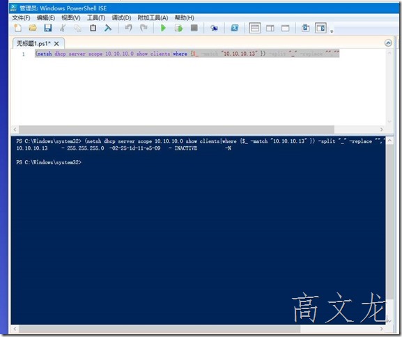Screen dimensions: 402x337
Task: Click the Run Selection icon
Action: pos(178,28)
